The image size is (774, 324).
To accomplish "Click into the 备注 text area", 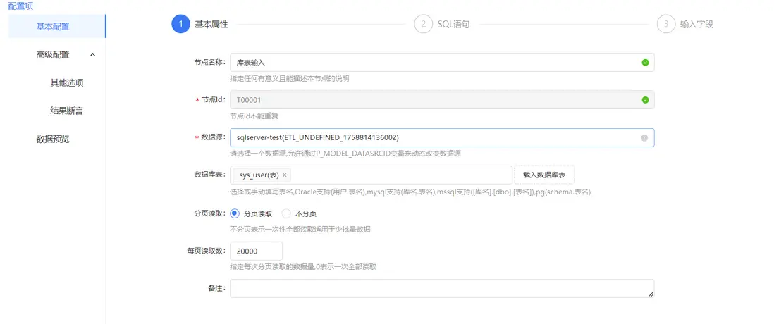I will click(442, 289).
